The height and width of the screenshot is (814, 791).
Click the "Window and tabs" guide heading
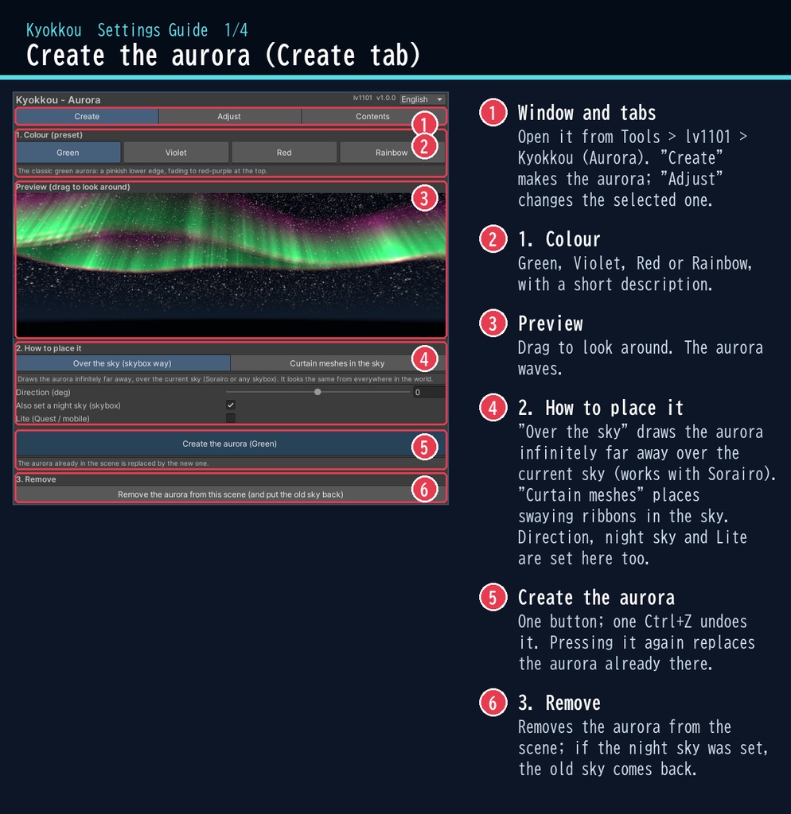click(586, 113)
